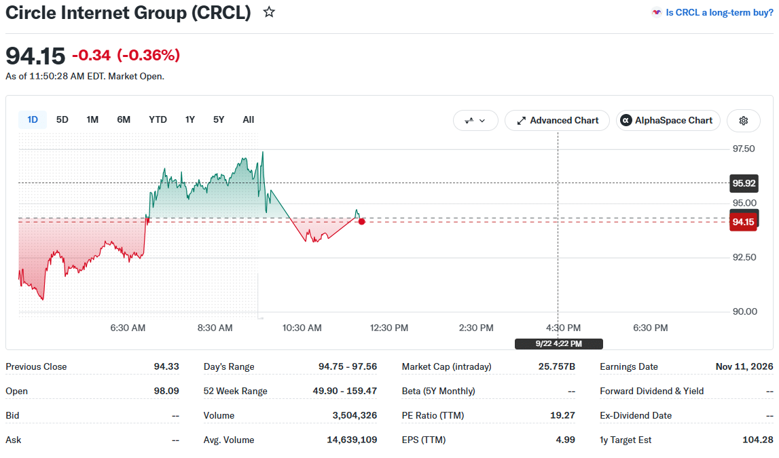Click 'Is CRCL a long-term buy?' link
The height and width of the screenshot is (458, 779).
click(719, 12)
